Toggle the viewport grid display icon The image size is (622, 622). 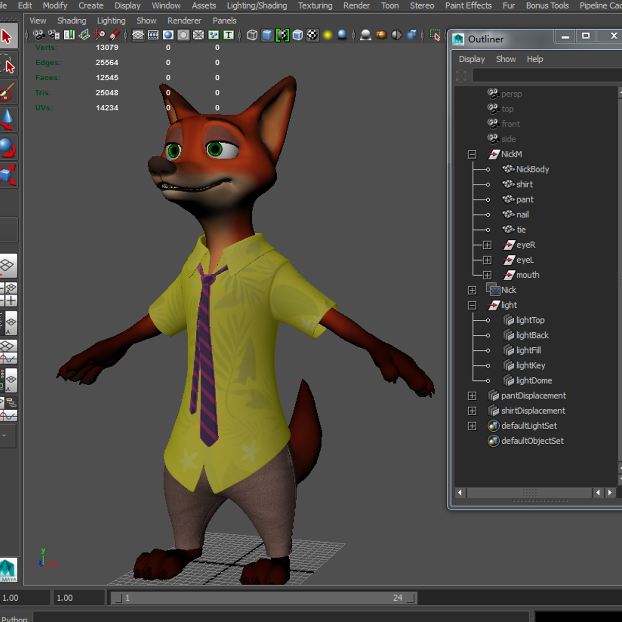tap(138, 35)
